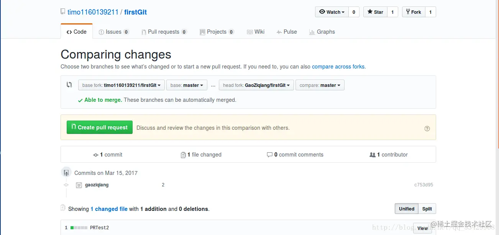The image size is (499, 235).
Task: Click gaoziqiang's avatar icon in commit list
Action: [x=79, y=185]
